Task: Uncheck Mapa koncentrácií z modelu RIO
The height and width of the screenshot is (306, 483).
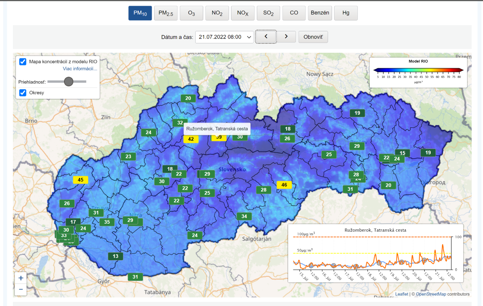Action: (23, 62)
